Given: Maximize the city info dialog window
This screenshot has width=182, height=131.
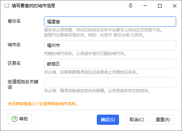Looking at the screenshot, I should 160,6.
